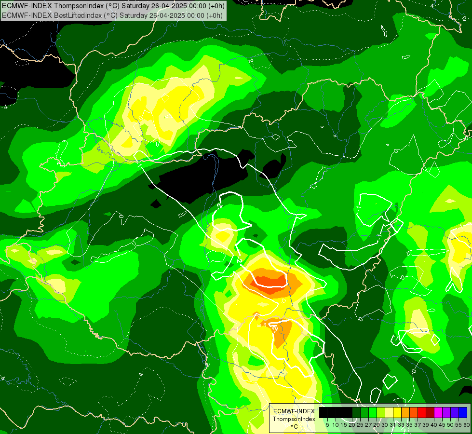Screen dimensions: 472x434
Task: Click the legend tick value 31
Action: 393,425
